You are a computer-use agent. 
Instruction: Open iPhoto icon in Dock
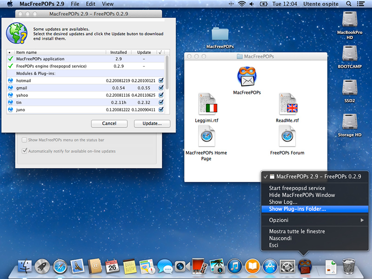217,266
